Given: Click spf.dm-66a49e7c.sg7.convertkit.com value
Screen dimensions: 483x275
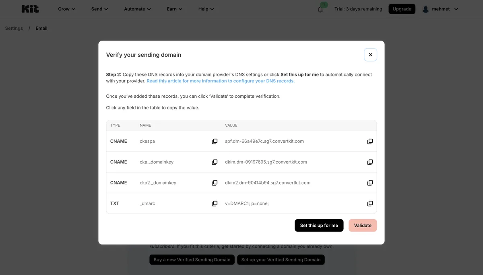Looking at the screenshot, I should click(264, 142).
